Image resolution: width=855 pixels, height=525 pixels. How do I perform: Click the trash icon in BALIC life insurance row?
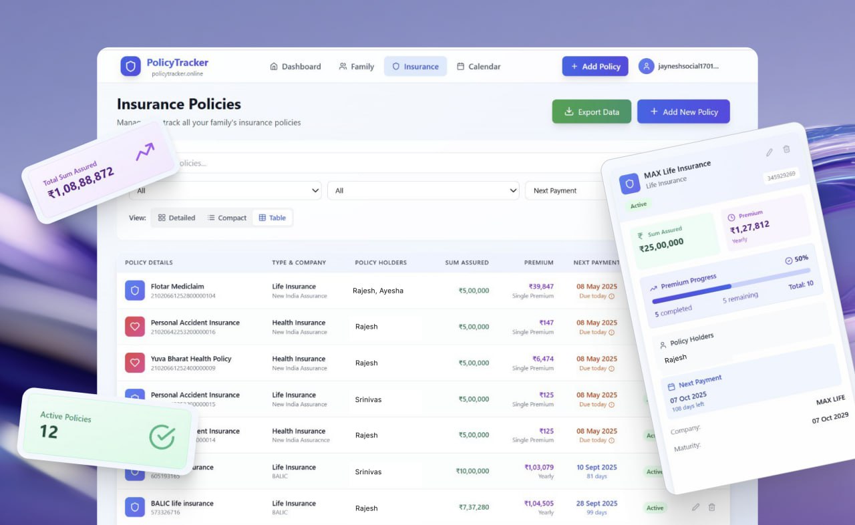(x=711, y=508)
